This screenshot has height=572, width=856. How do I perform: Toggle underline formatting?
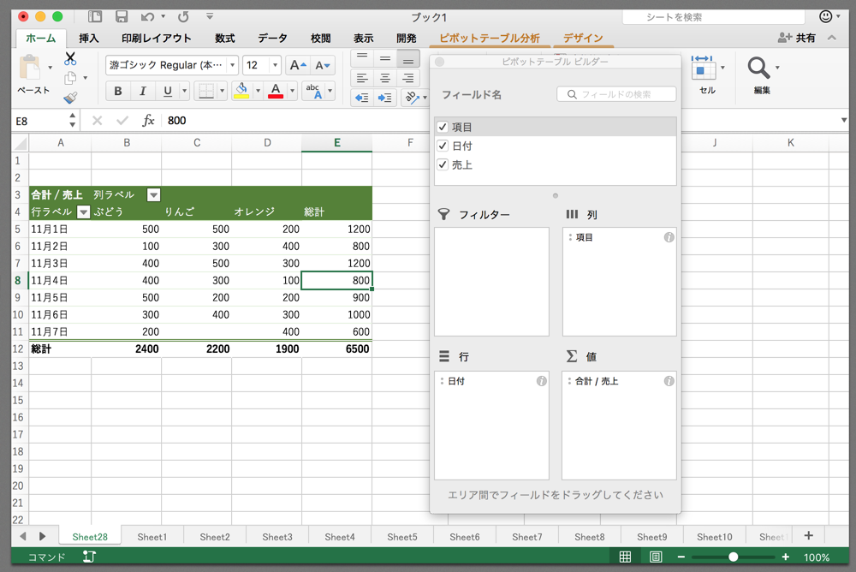click(x=168, y=92)
